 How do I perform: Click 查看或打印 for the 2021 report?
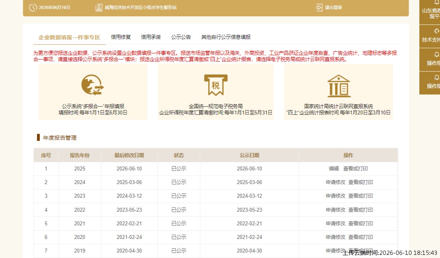pos(360,223)
